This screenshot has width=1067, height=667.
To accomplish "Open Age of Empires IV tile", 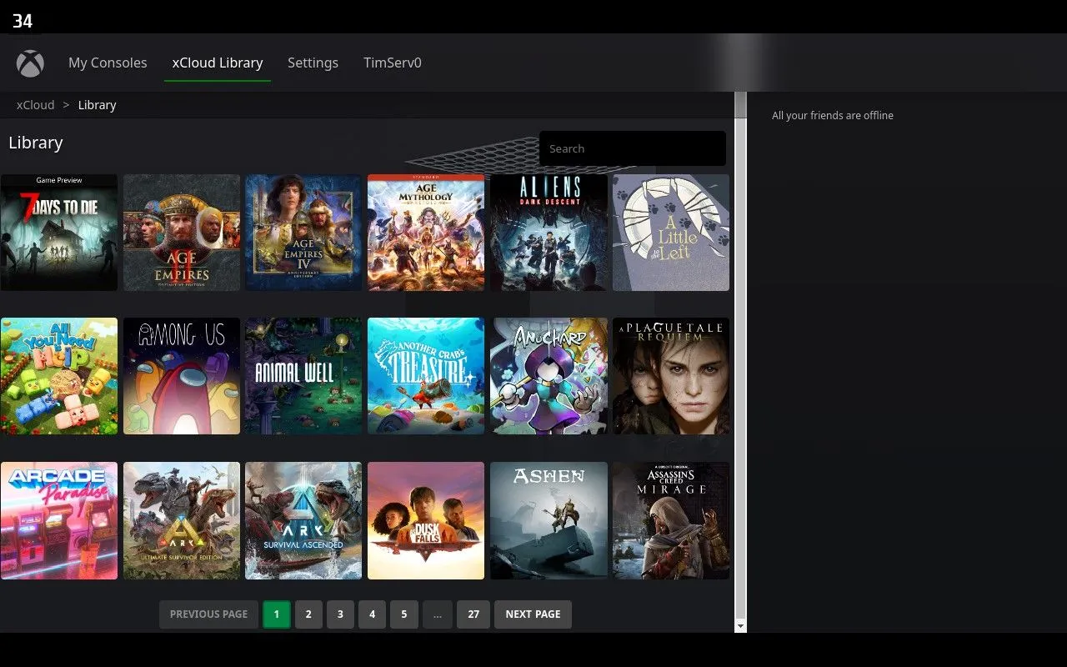I will pos(303,233).
